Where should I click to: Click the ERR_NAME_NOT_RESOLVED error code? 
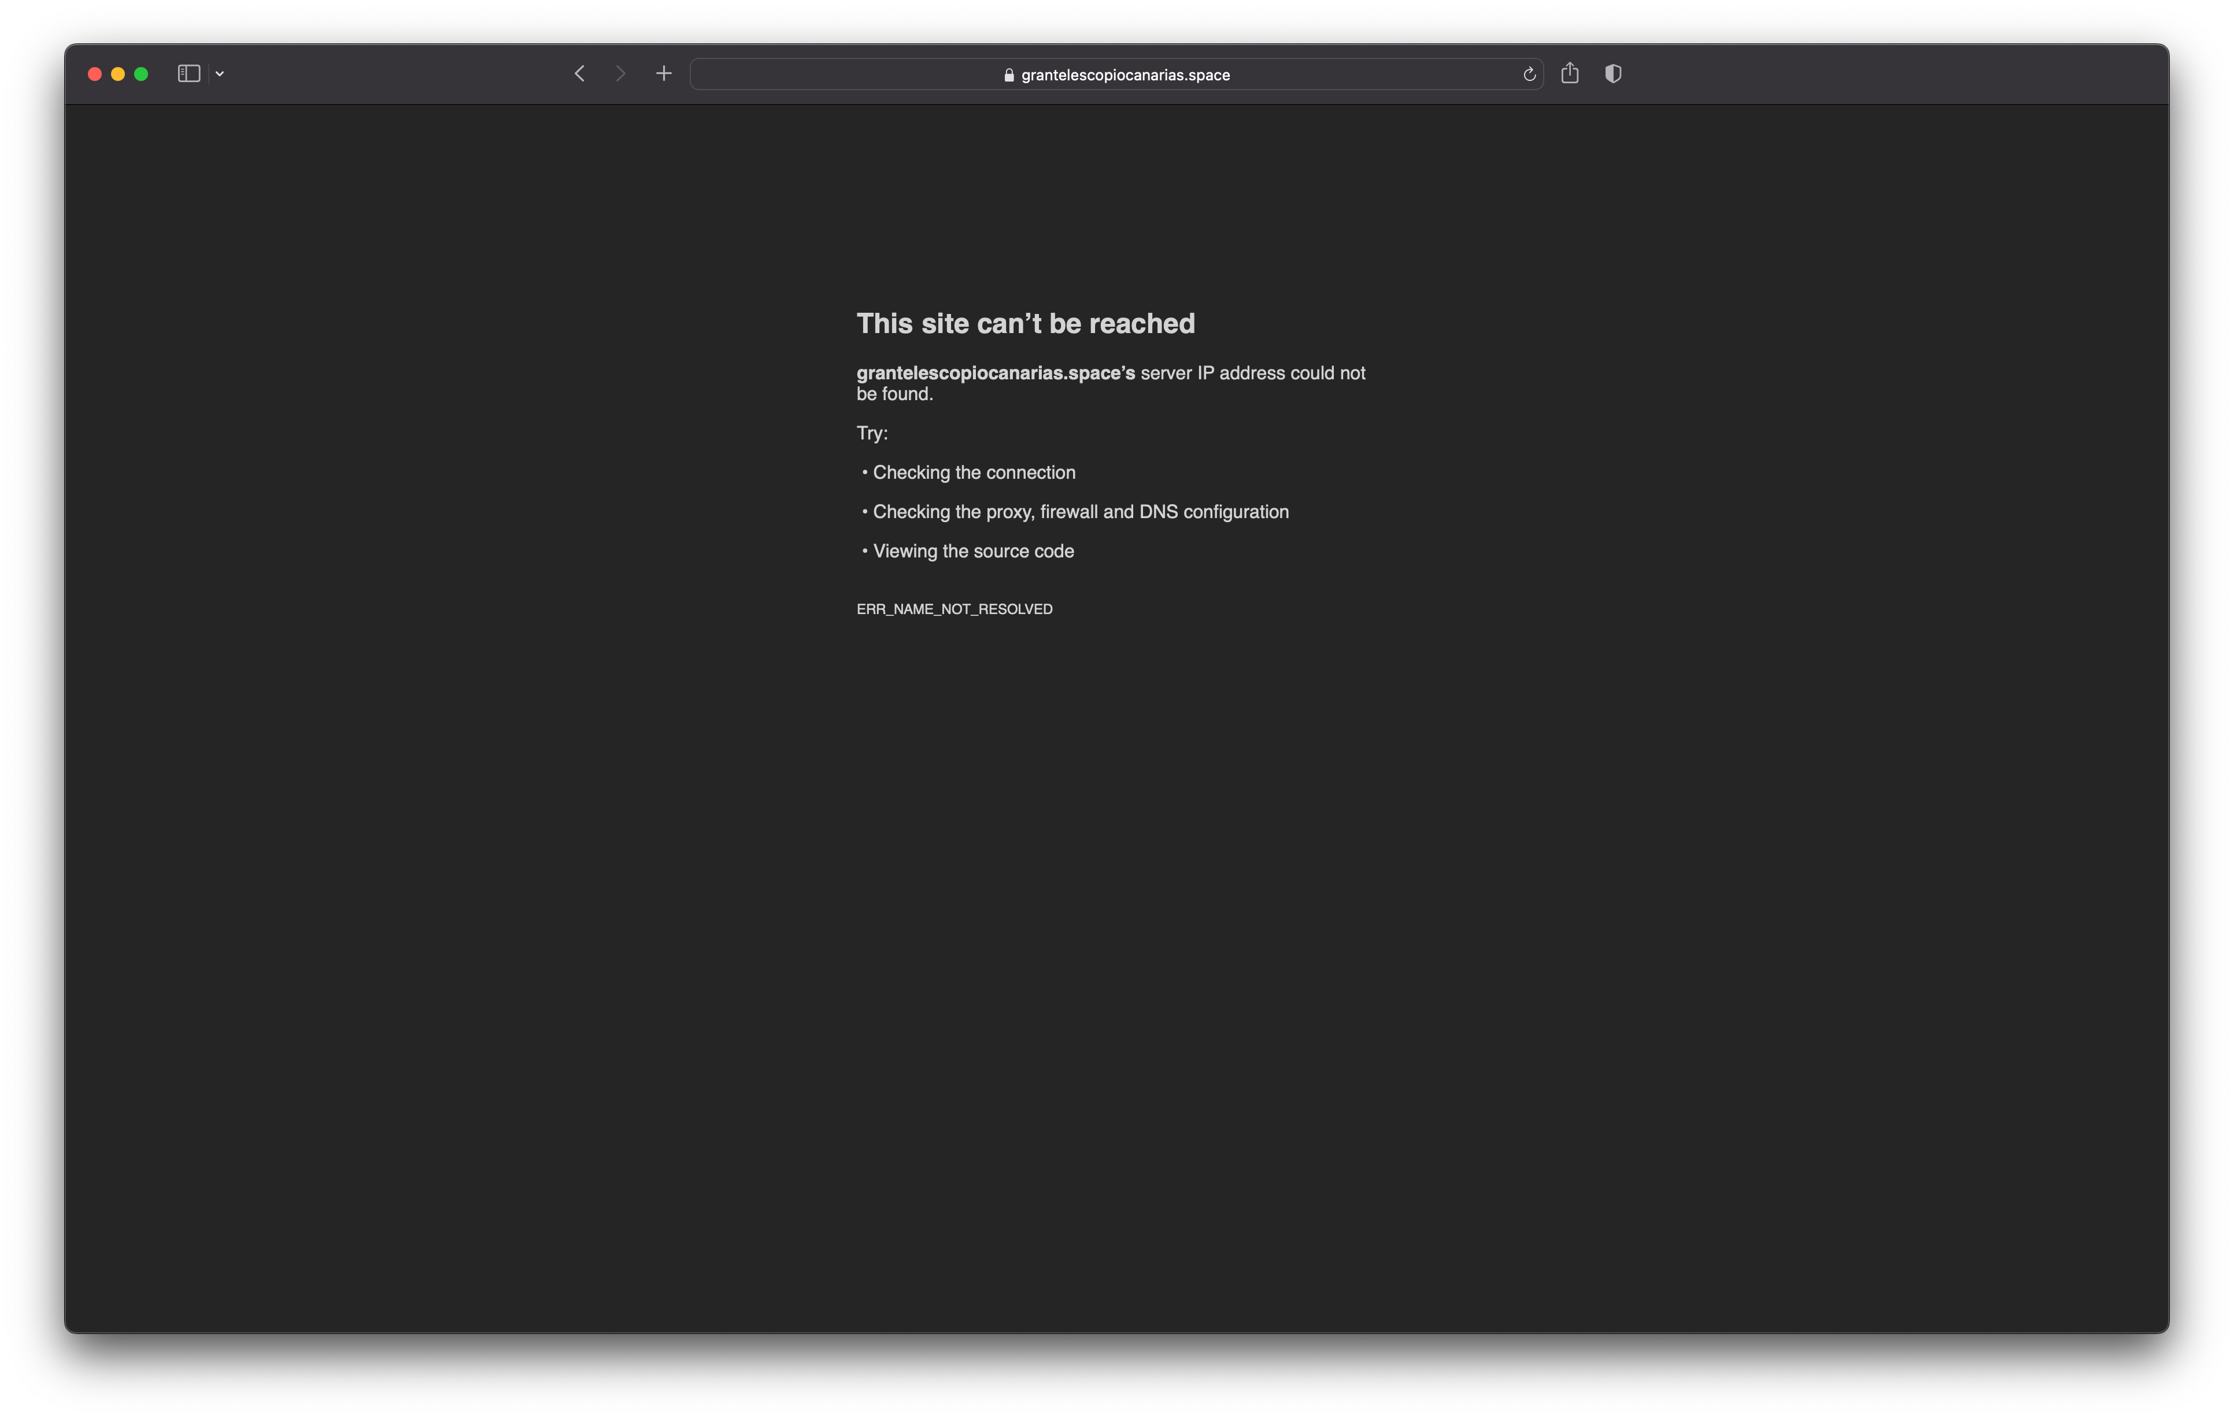click(x=954, y=609)
